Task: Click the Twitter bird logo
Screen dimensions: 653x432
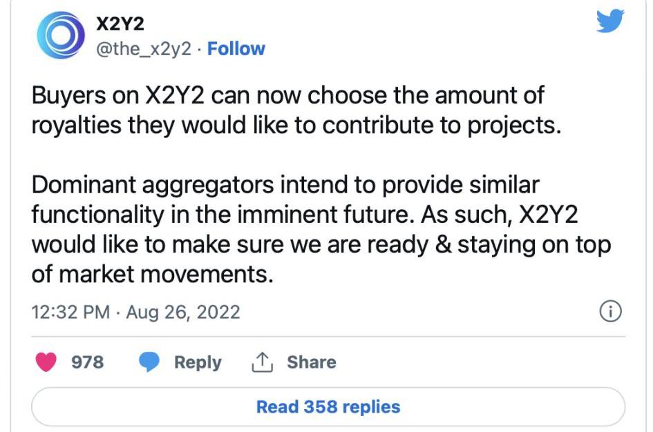Action: click(609, 22)
